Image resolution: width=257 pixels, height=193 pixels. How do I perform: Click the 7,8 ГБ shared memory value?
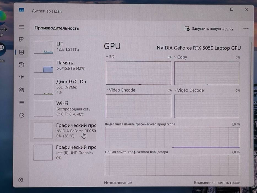(x=236, y=152)
